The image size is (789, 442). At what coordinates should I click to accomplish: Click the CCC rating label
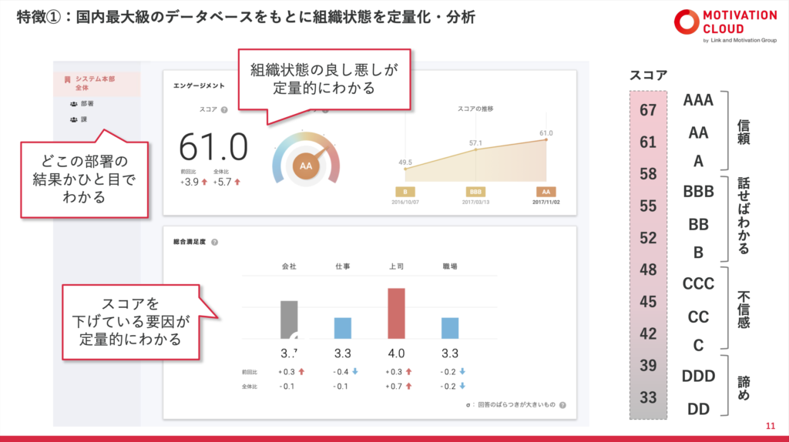point(698,284)
